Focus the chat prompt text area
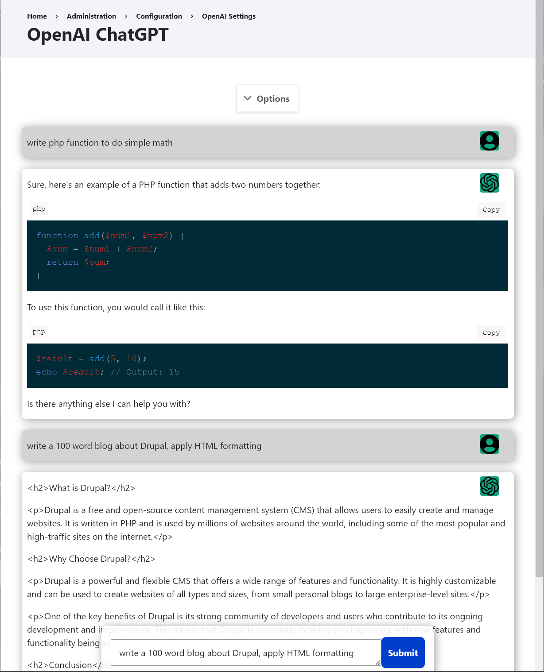The width and height of the screenshot is (544, 672). 246,653
